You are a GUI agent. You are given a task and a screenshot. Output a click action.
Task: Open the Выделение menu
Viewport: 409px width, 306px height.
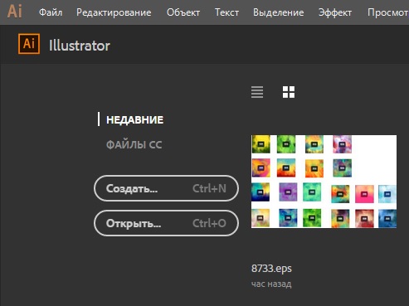279,12
